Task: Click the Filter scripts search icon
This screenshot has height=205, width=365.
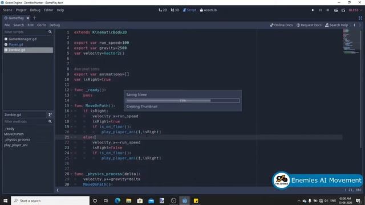Action: [x=50, y=32]
